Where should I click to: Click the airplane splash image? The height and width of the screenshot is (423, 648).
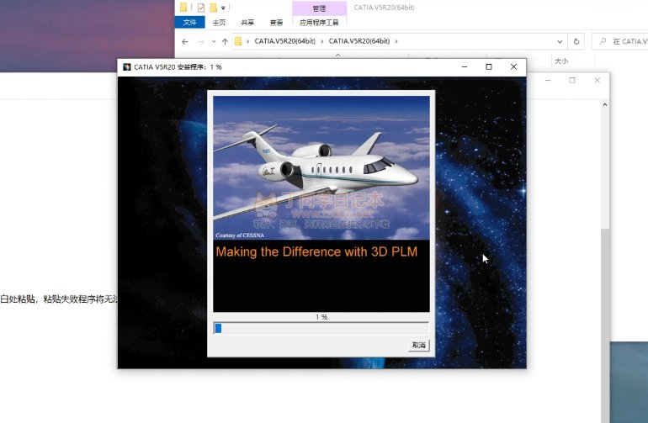click(321, 167)
